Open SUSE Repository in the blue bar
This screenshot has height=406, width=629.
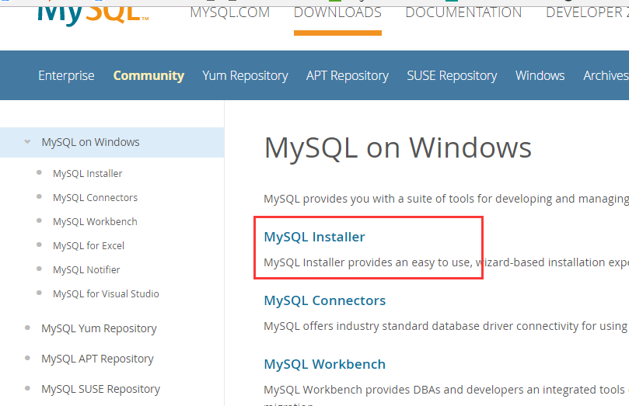[452, 75]
